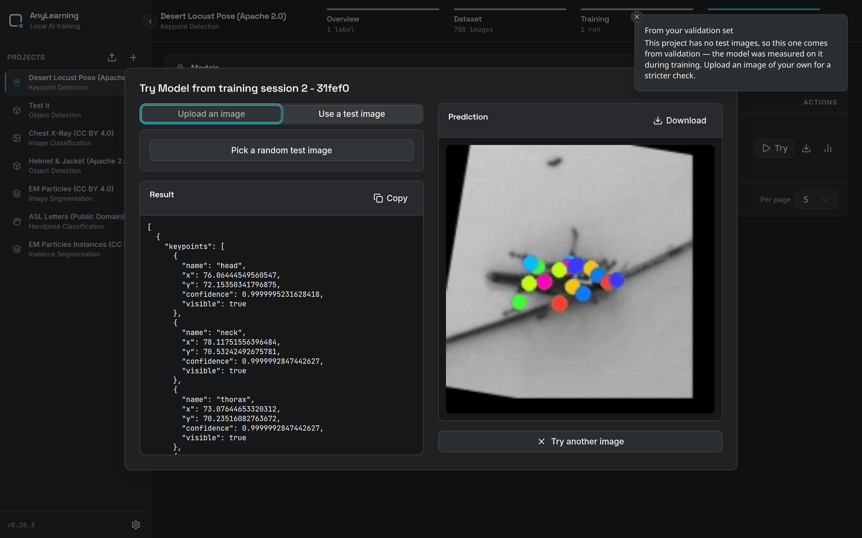Image resolution: width=862 pixels, height=538 pixels.
Task: Close the validation set tooltip
Action: point(637,17)
